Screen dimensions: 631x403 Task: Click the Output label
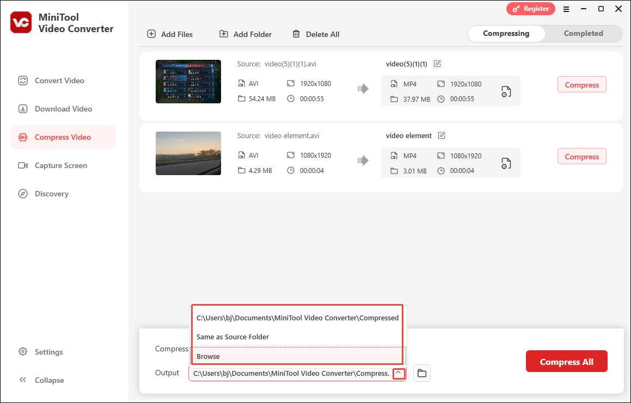(167, 373)
